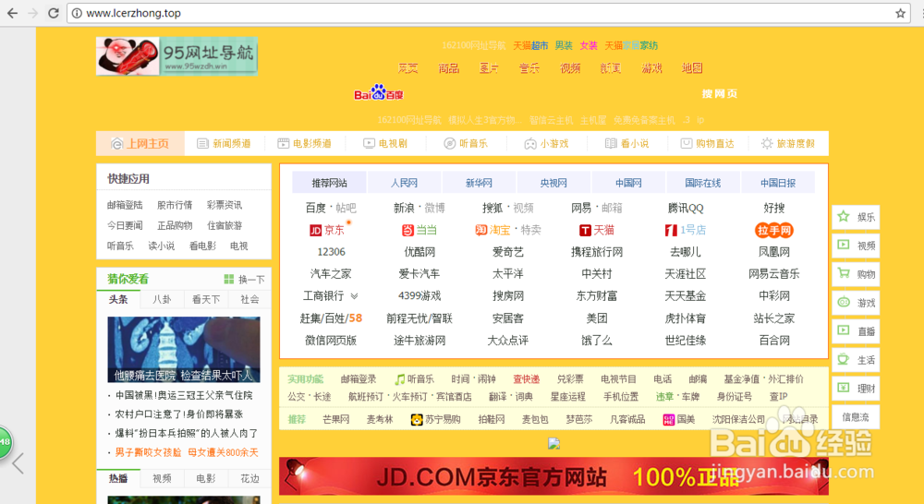The width and height of the screenshot is (924, 504).
Task: Switch to 新闻频道 tab
Action: (224, 144)
